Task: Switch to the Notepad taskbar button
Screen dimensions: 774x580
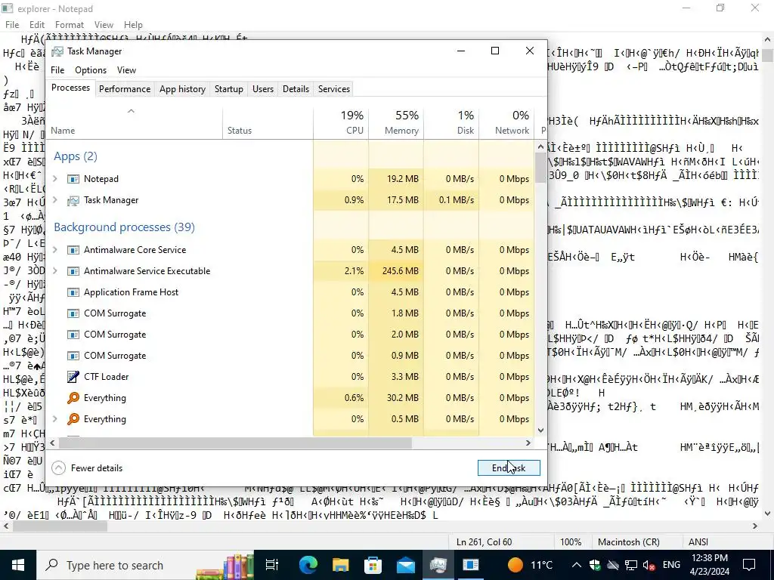Action: (x=471, y=565)
